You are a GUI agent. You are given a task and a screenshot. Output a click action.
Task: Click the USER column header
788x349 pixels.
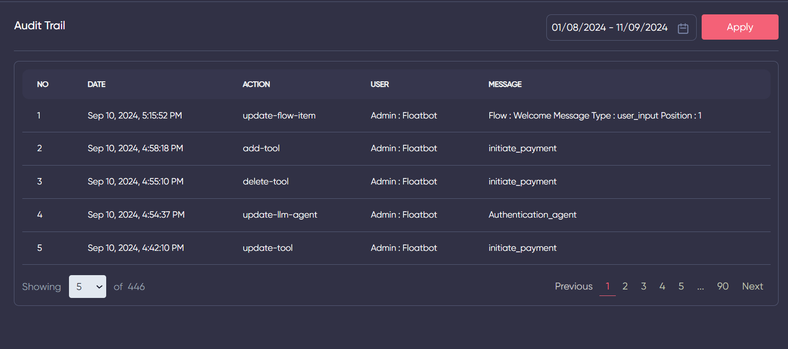pyautogui.click(x=380, y=84)
